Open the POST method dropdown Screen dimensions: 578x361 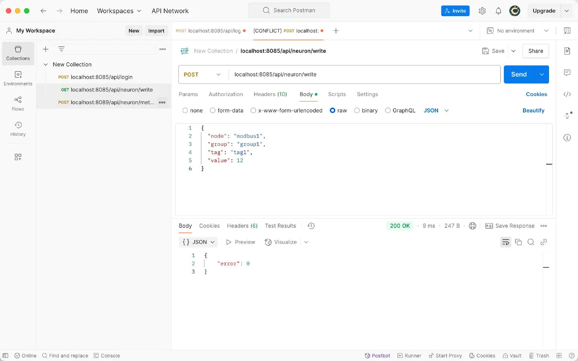[x=202, y=74]
